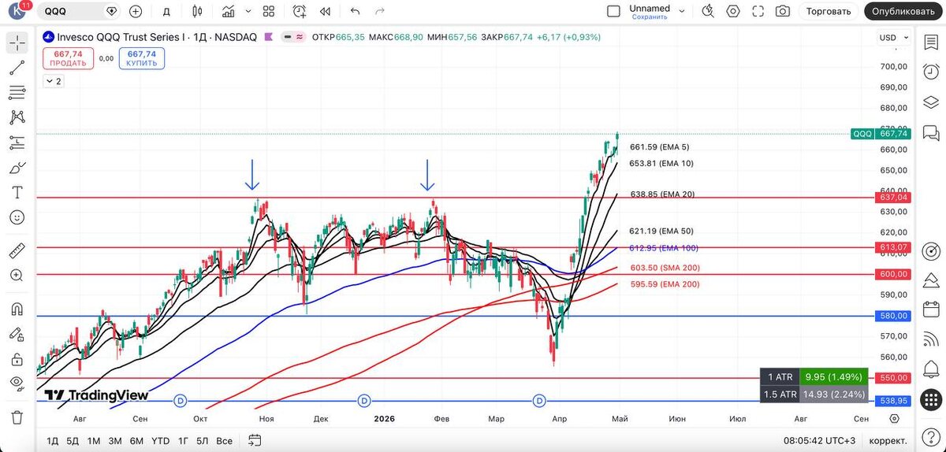Open the chart patterns tool group
Viewport: 946px width, 452px height.
pyautogui.click(x=17, y=117)
